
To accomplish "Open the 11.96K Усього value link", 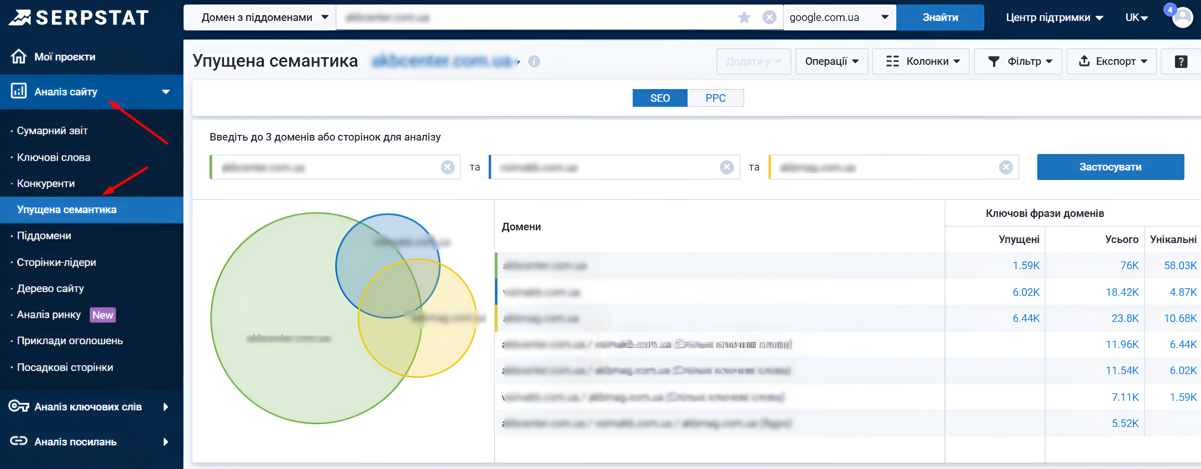I will pos(1122,344).
